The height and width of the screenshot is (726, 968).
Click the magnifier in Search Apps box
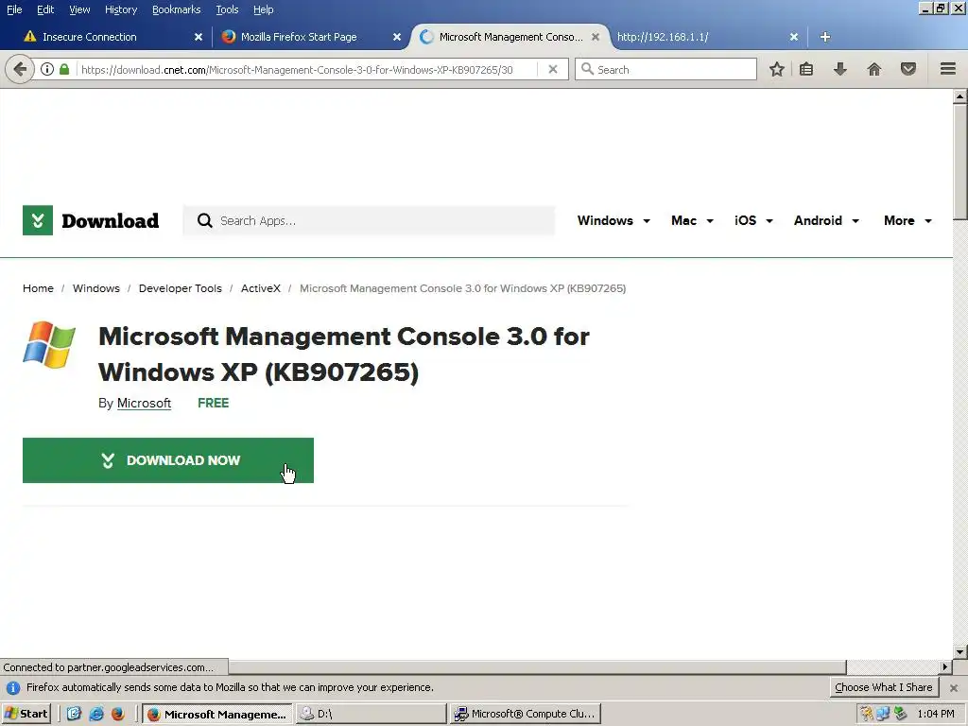204,220
